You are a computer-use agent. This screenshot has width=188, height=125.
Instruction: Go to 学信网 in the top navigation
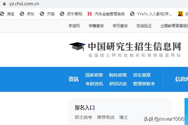(x=74, y=26)
